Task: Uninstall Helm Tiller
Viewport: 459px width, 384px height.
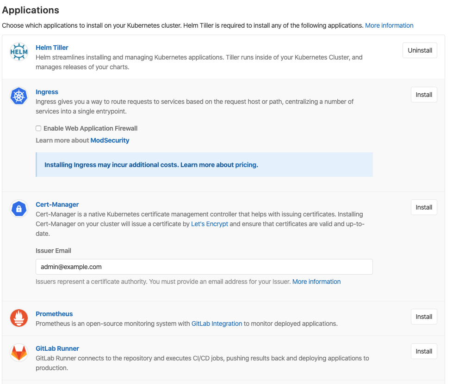Action: point(420,50)
